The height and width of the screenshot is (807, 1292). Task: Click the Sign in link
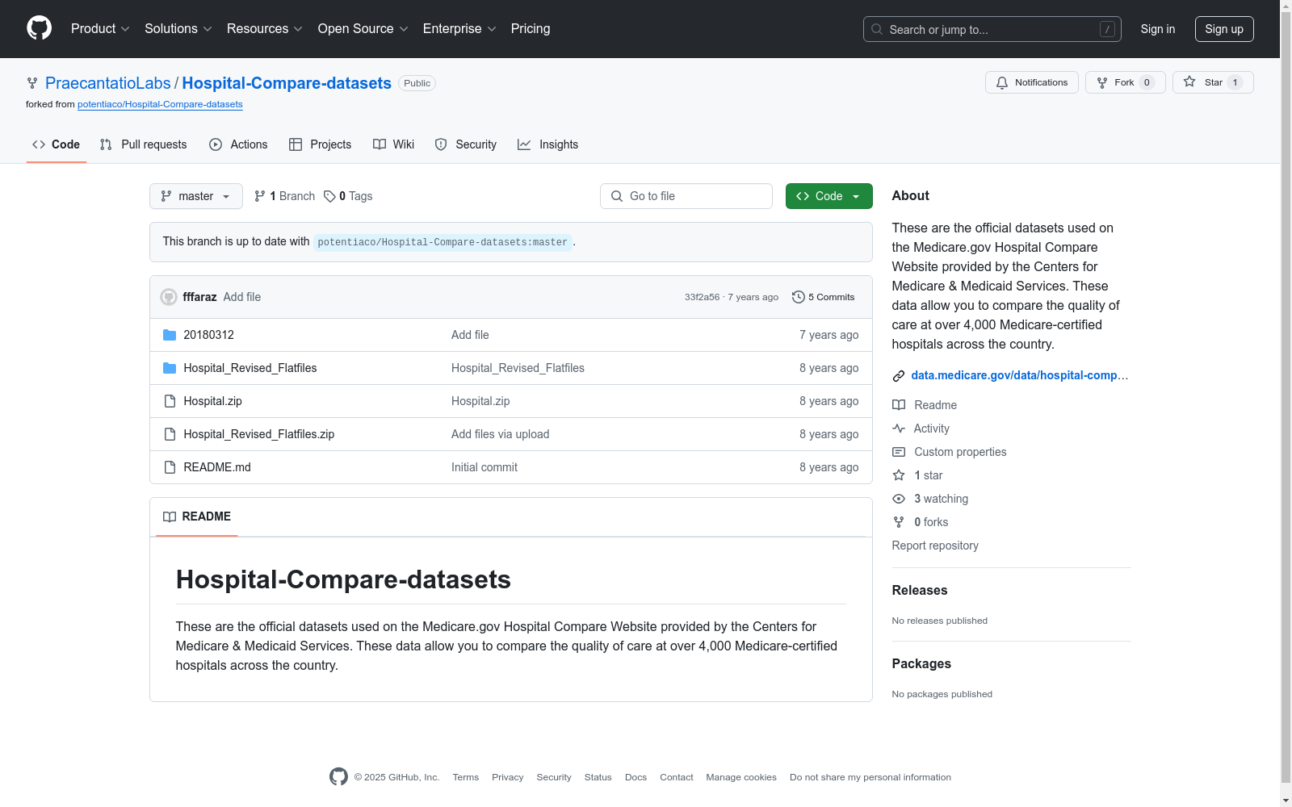(1158, 29)
